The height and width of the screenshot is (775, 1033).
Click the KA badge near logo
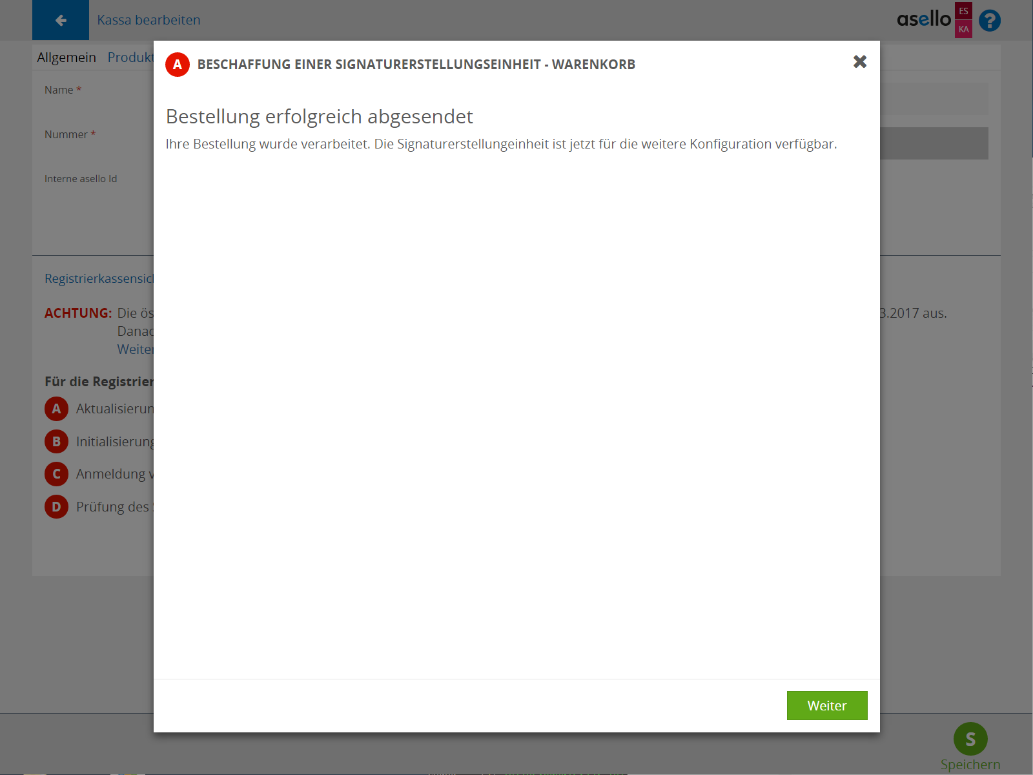963,29
